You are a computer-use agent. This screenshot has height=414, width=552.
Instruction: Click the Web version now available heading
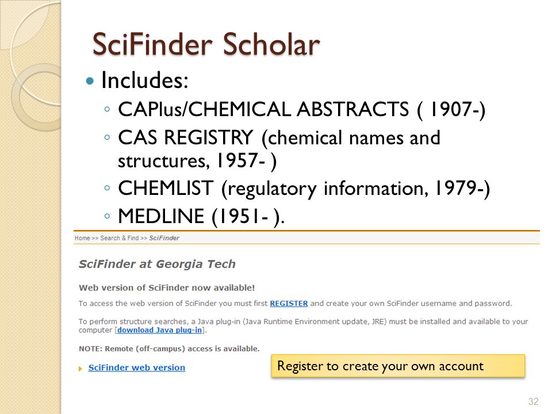167,287
